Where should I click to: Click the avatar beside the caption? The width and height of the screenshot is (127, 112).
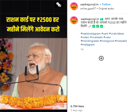(x=74, y=20)
